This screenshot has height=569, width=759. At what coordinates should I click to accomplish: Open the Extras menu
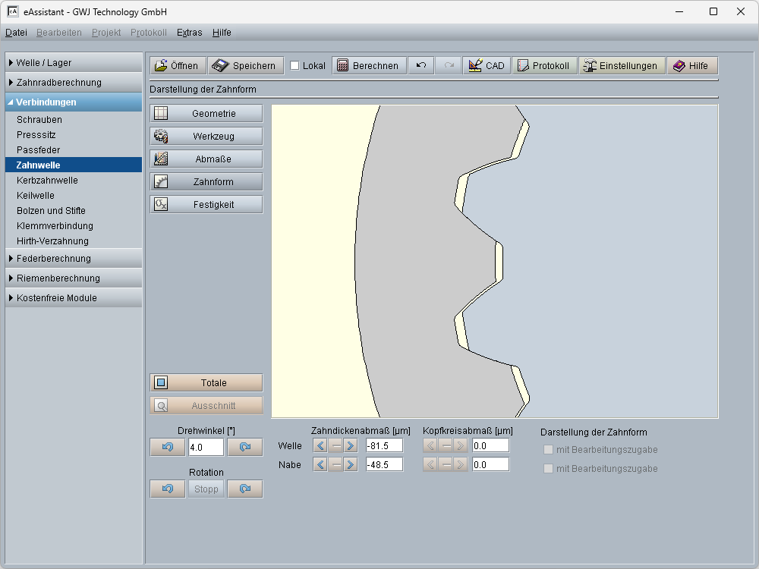[x=189, y=33]
